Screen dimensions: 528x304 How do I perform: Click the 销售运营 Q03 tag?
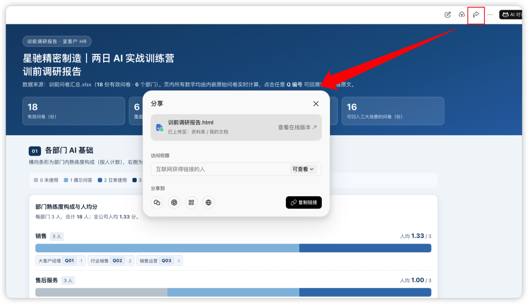pyautogui.click(x=159, y=261)
